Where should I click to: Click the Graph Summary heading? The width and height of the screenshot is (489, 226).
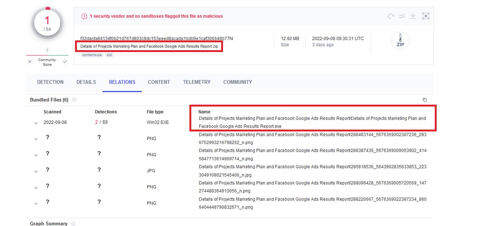tap(48, 224)
